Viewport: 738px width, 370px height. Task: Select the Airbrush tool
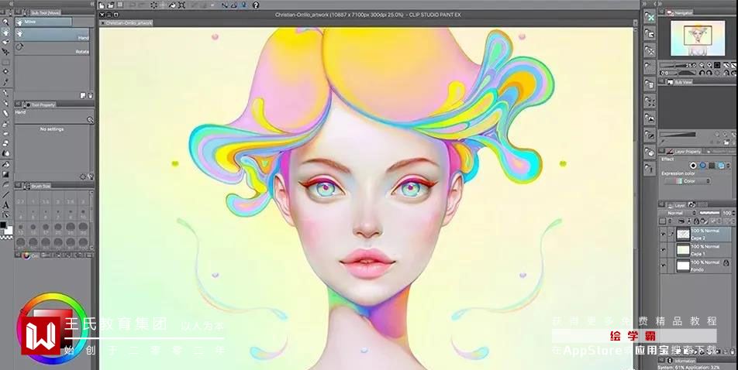(5, 124)
